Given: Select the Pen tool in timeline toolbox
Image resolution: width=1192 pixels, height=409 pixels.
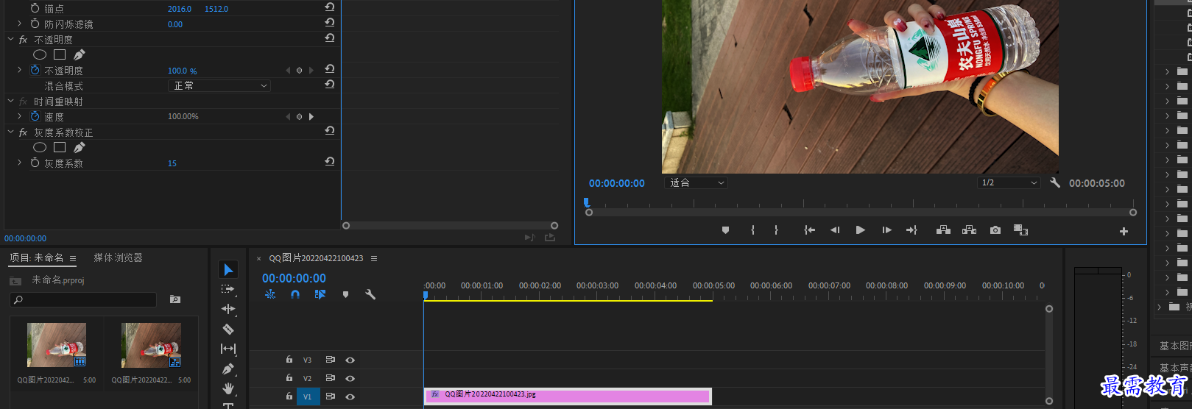Looking at the screenshot, I should pos(228,369).
